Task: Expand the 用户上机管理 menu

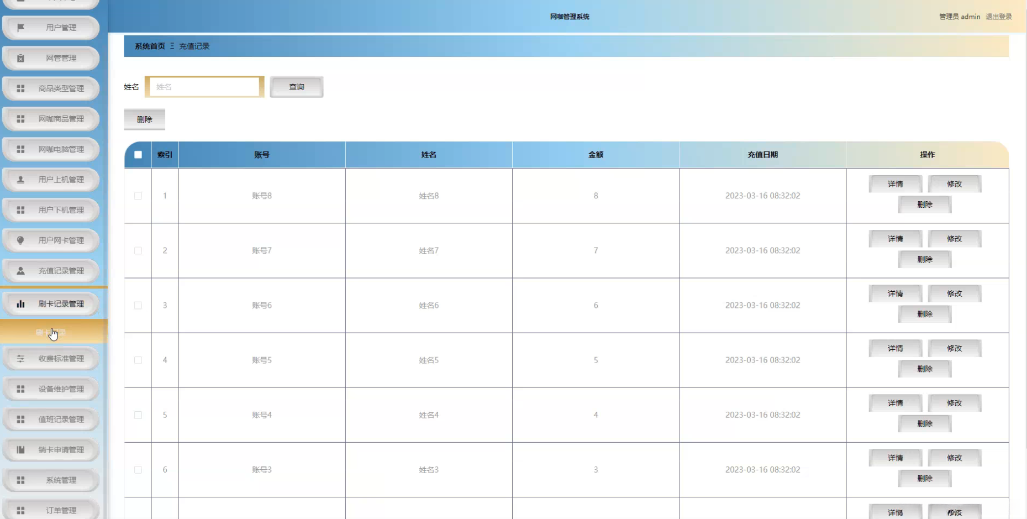Action: 51,180
